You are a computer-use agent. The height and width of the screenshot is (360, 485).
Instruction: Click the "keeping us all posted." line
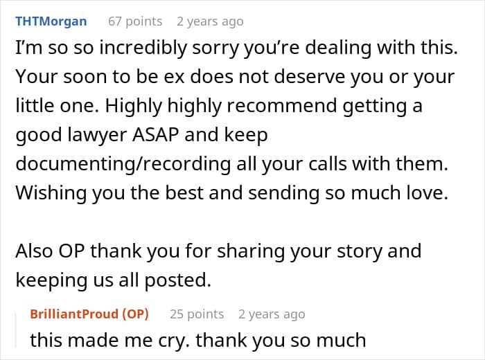tap(113, 280)
